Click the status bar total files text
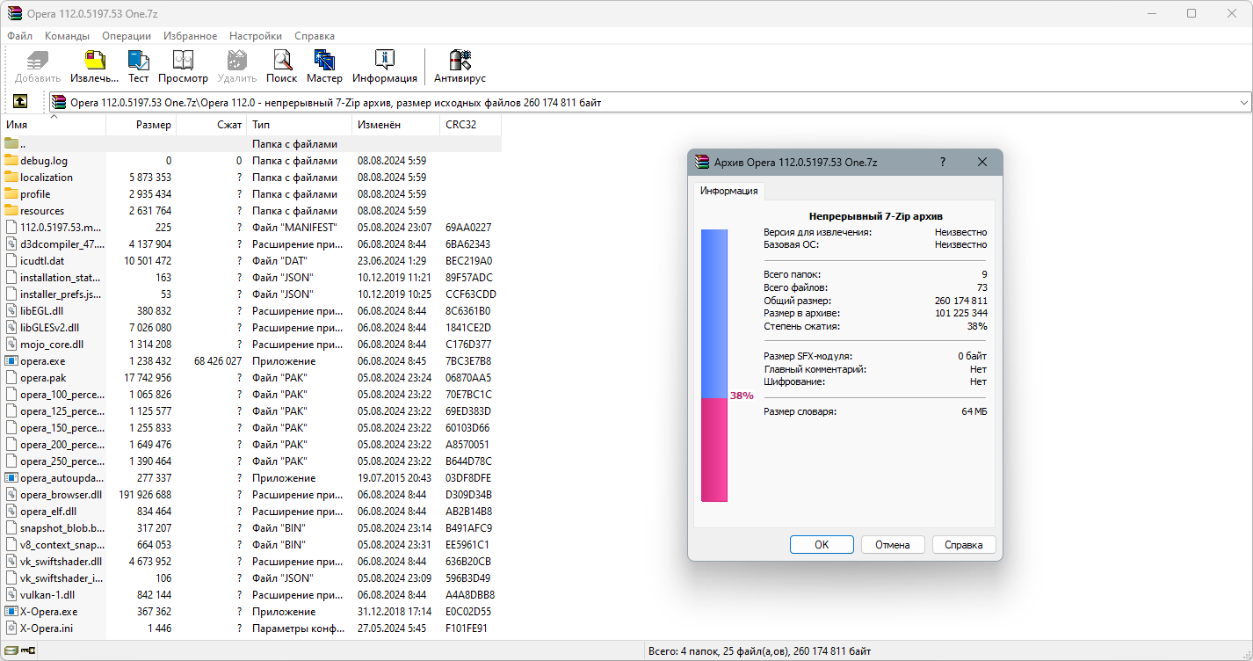Viewport: 1253px width, 661px height. click(x=759, y=651)
